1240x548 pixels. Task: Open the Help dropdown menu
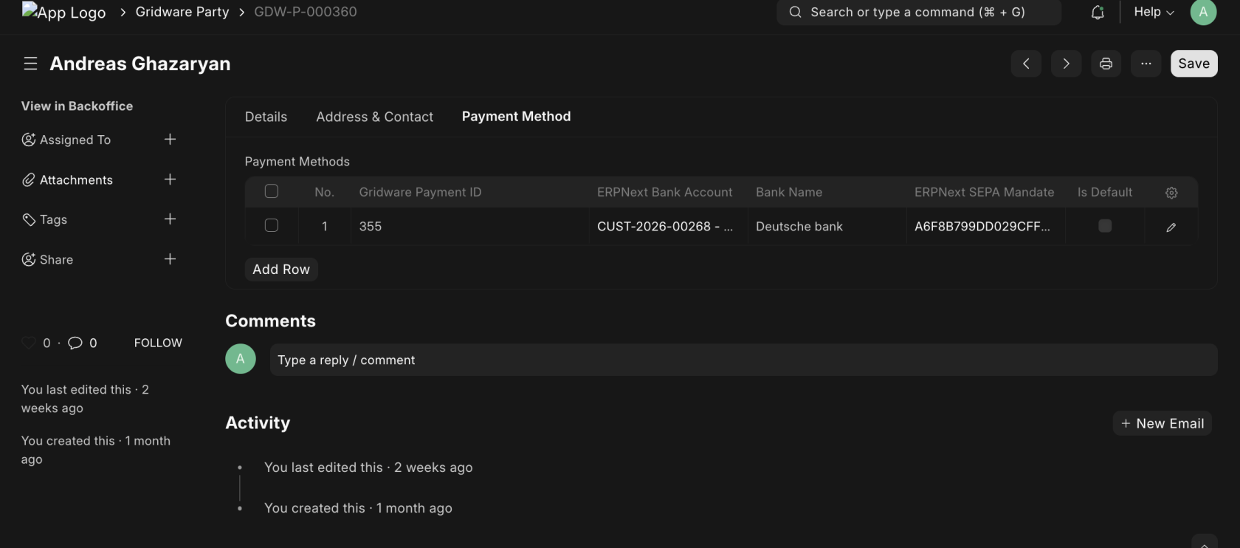(x=1154, y=12)
